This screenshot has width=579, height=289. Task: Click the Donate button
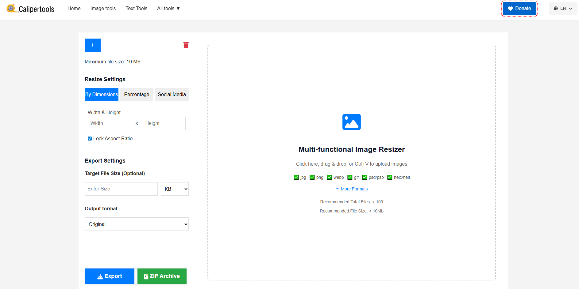519,9
